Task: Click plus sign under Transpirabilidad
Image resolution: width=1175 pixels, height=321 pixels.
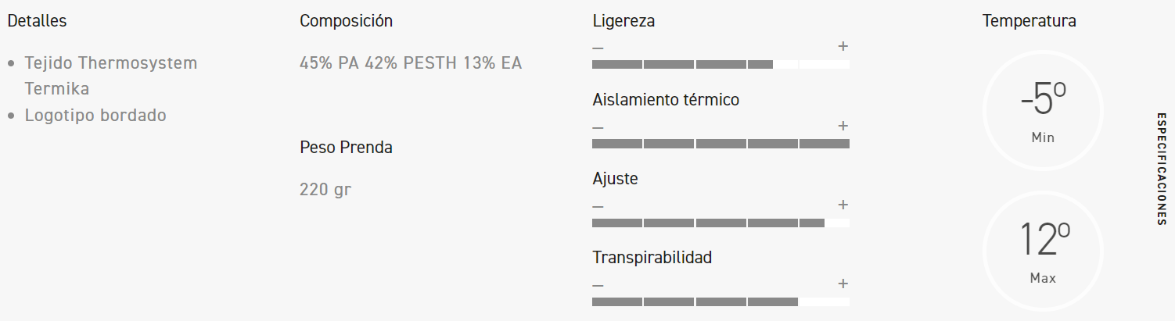Action: (843, 283)
